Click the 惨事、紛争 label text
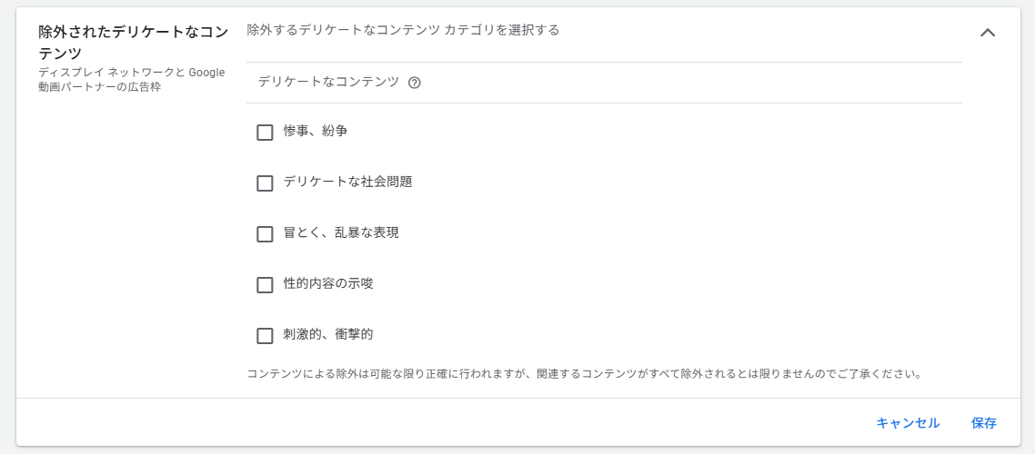1035x454 pixels. (315, 132)
